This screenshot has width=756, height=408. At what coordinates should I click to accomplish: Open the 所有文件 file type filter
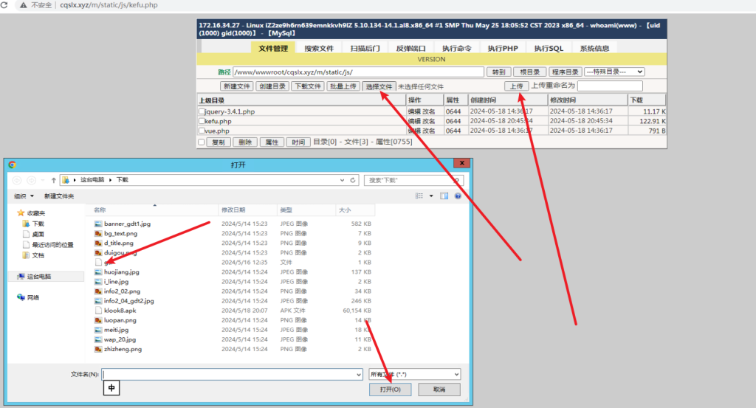coord(414,374)
